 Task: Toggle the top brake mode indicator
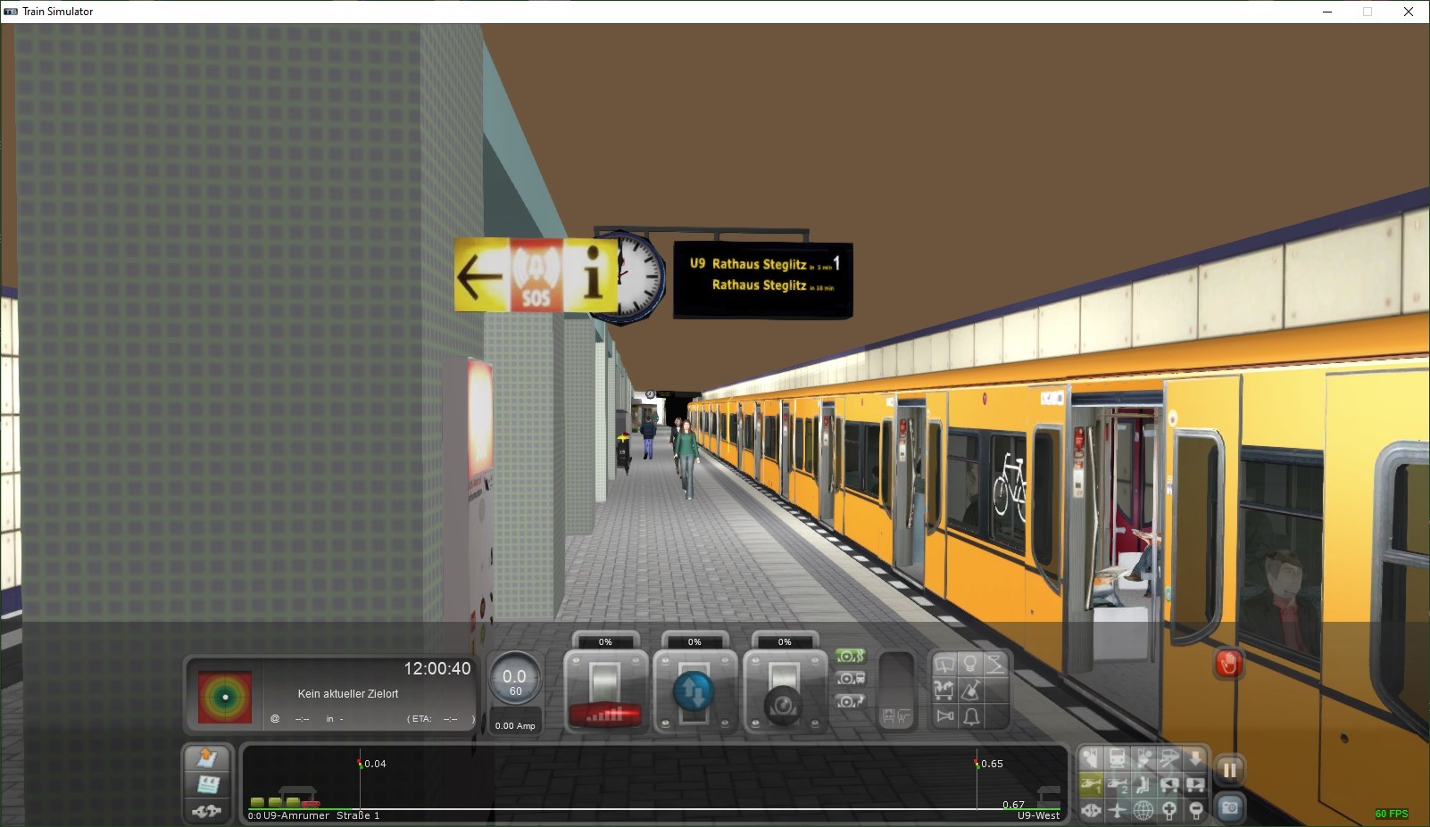(850, 657)
